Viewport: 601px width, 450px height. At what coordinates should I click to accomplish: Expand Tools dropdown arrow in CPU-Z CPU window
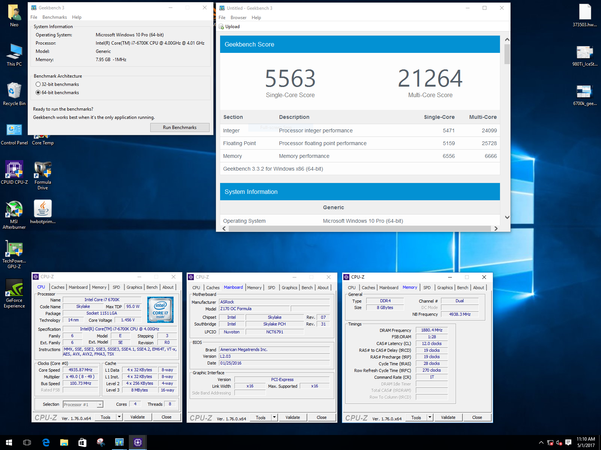point(119,417)
